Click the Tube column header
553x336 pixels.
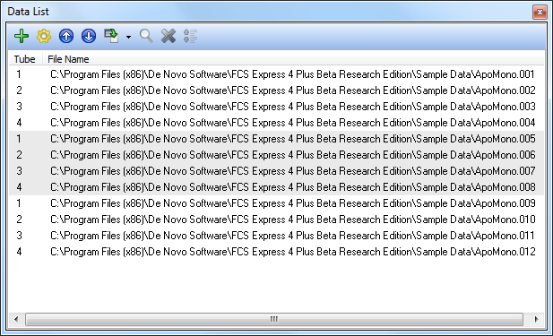25,59
